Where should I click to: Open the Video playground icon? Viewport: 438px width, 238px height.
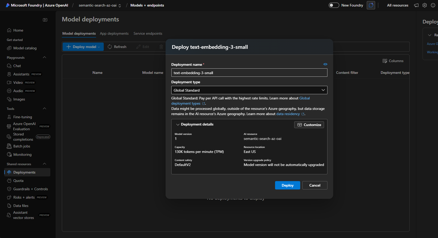point(9,82)
